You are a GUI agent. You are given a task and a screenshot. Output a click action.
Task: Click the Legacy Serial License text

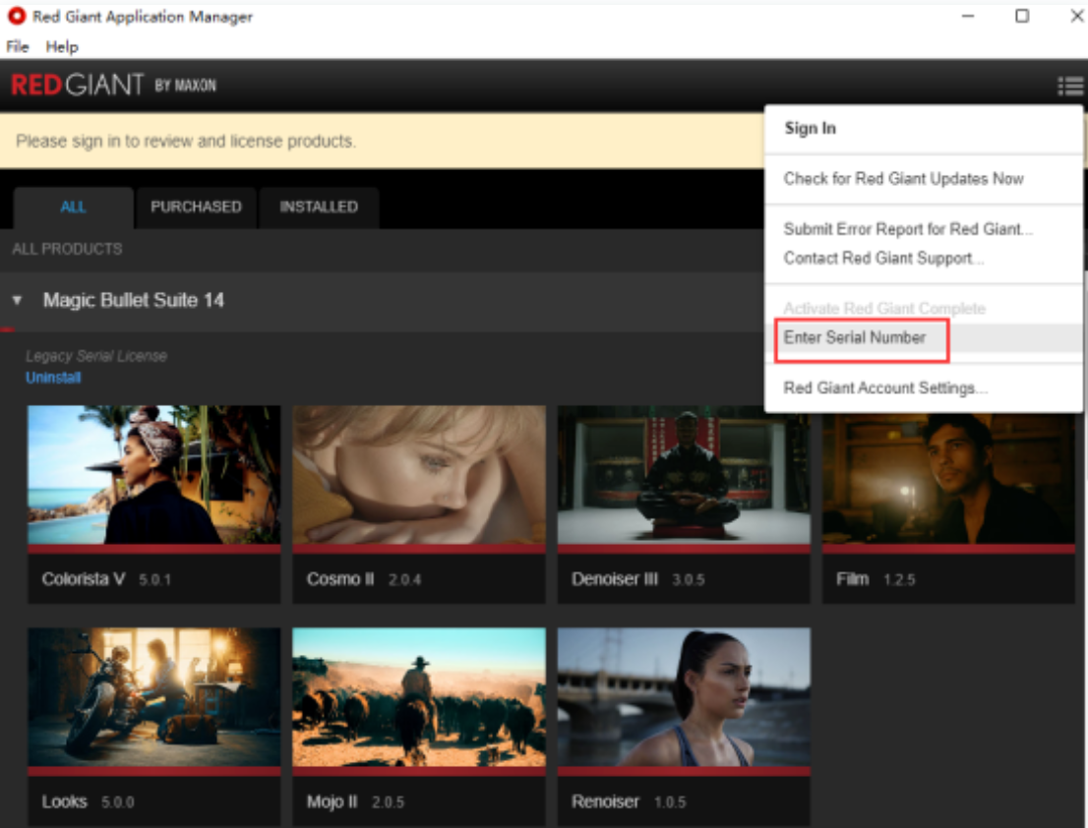pos(96,356)
